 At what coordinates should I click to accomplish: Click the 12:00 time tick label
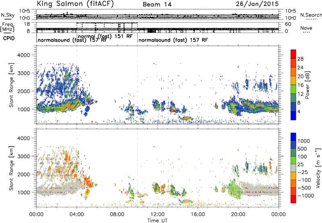point(157,215)
